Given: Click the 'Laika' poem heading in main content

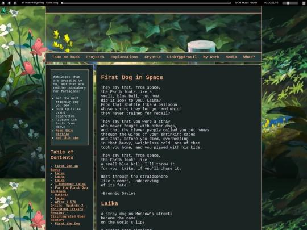Looking at the screenshot, I should click(110, 204).
